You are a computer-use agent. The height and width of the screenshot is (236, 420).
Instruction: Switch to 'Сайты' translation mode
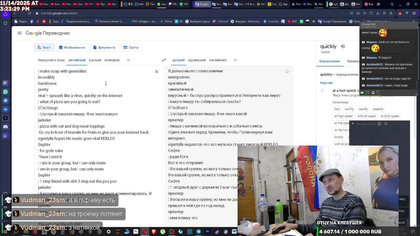coord(131,48)
